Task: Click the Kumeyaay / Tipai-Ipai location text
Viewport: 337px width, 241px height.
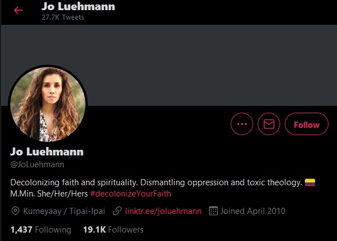Action: (64, 211)
